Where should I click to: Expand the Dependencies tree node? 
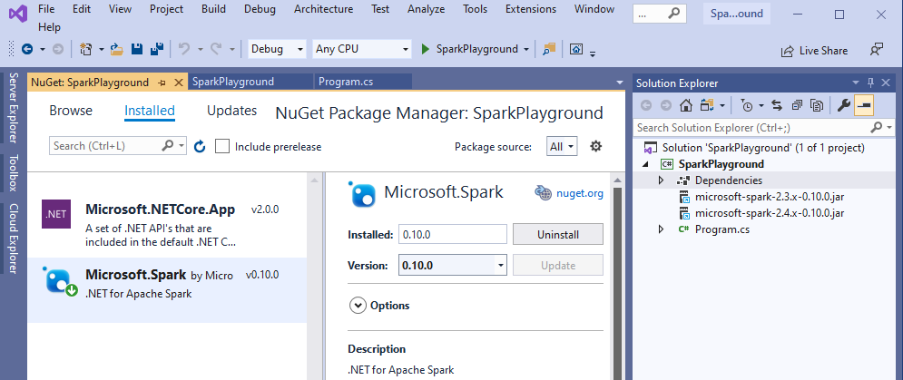[x=662, y=180]
